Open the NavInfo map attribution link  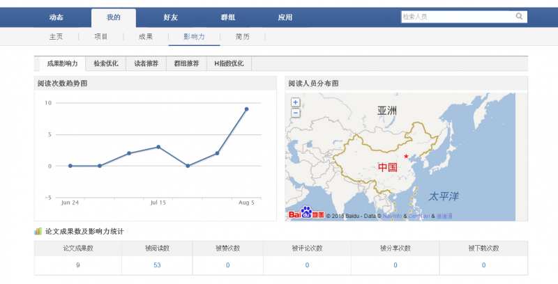point(393,216)
